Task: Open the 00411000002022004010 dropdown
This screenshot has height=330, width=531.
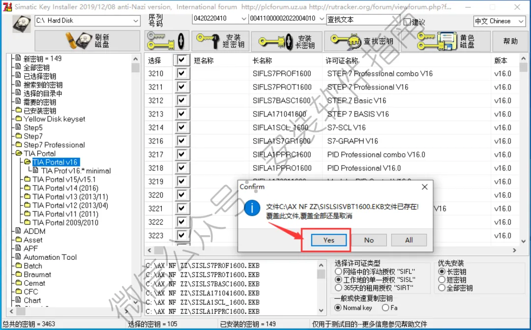Action: [x=322, y=19]
